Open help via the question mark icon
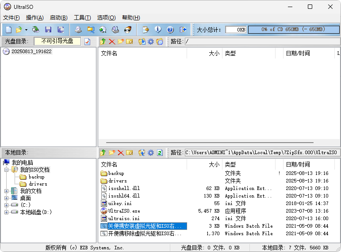This screenshot has height=252, width=341. 170,30
